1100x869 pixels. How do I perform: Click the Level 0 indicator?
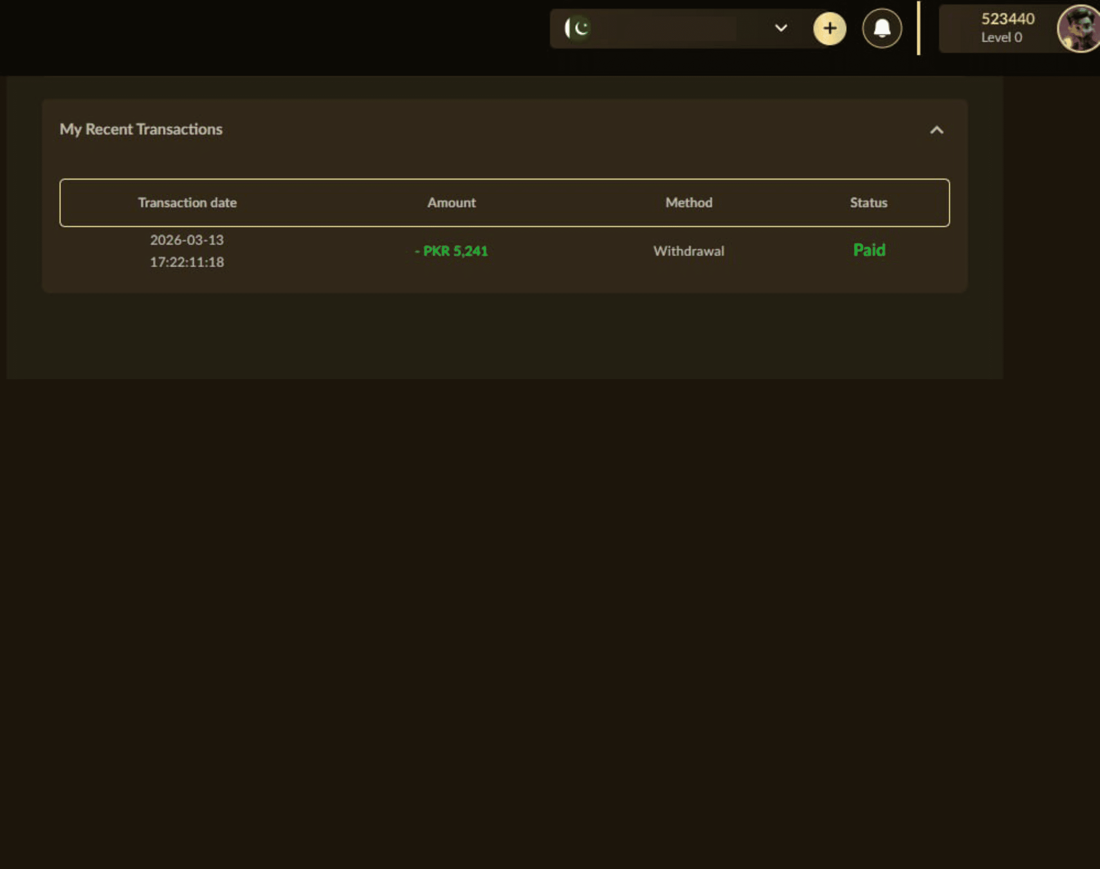click(x=1000, y=37)
